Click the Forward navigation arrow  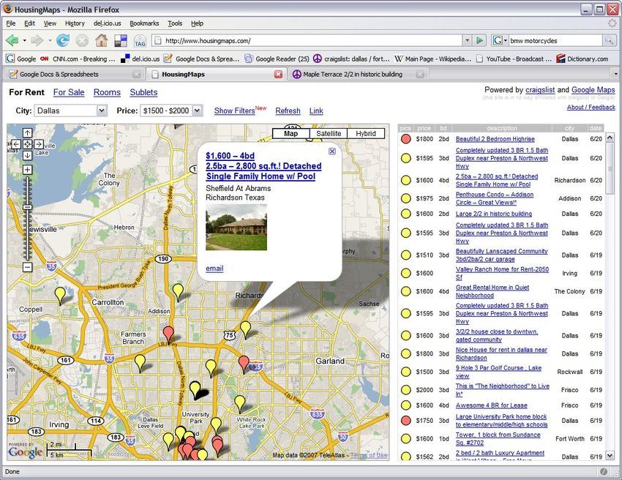click(x=37, y=40)
